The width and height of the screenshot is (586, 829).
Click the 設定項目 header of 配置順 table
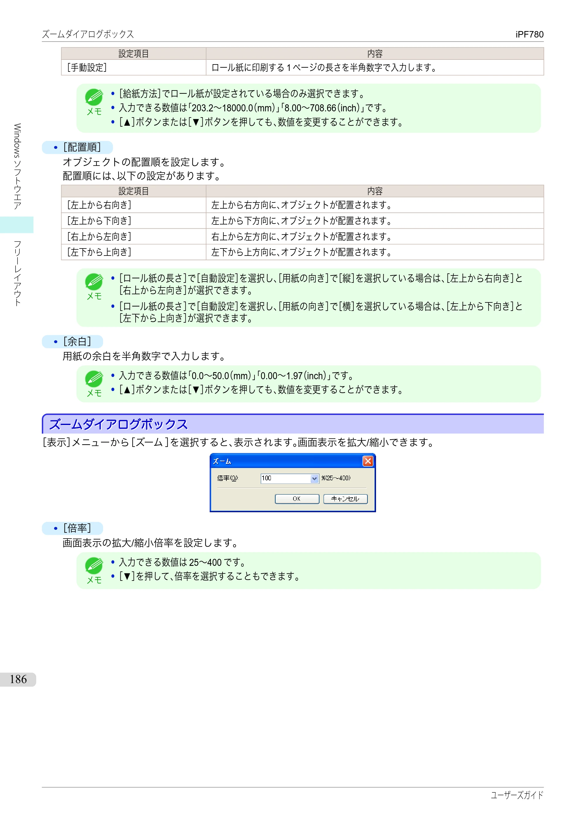134,191
